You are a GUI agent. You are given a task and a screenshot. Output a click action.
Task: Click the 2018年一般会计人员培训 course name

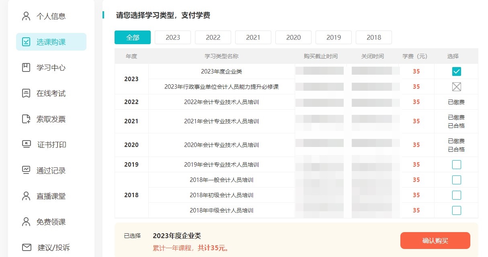click(221, 180)
